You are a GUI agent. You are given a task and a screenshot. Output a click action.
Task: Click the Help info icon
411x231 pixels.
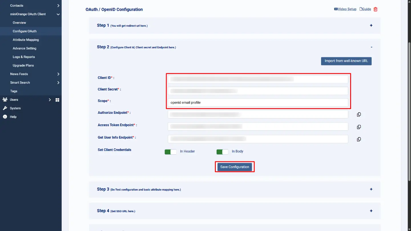tap(5, 117)
